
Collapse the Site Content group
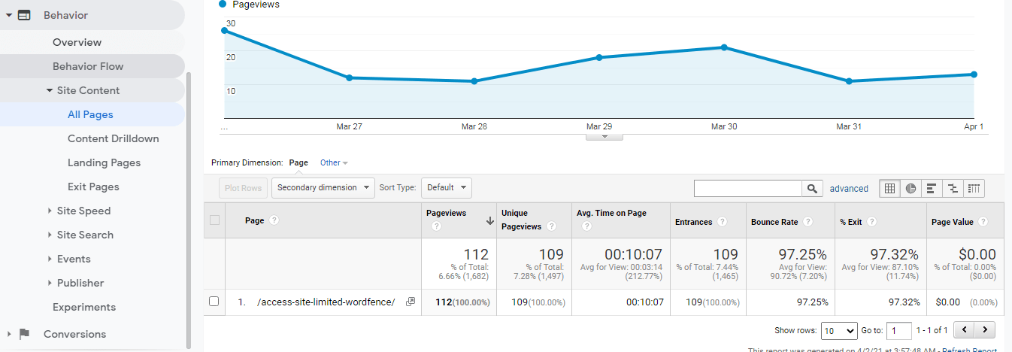pos(49,90)
